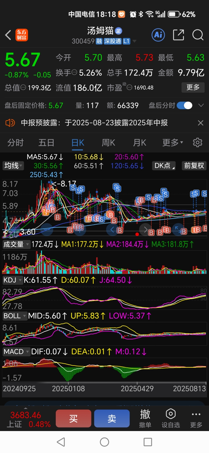Open the DK点 dropdown
This screenshot has height=453, width=209.
point(164,165)
